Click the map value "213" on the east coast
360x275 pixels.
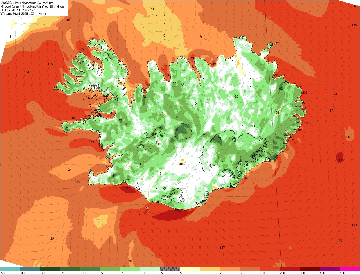pyautogui.click(x=305, y=93)
